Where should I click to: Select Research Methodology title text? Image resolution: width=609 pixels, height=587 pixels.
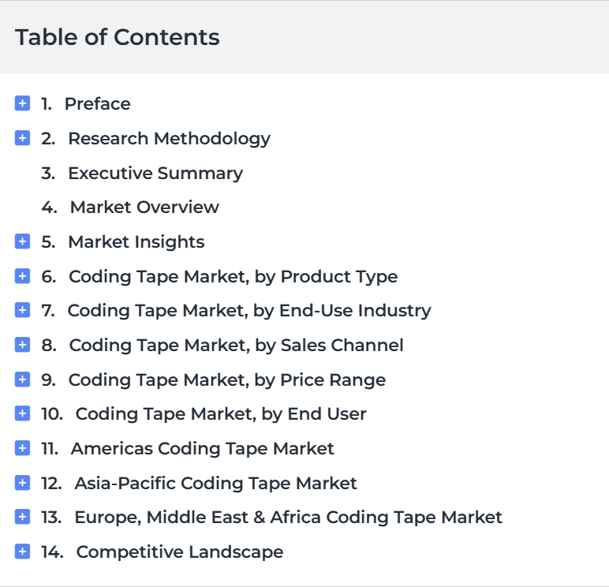[x=170, y=139]
